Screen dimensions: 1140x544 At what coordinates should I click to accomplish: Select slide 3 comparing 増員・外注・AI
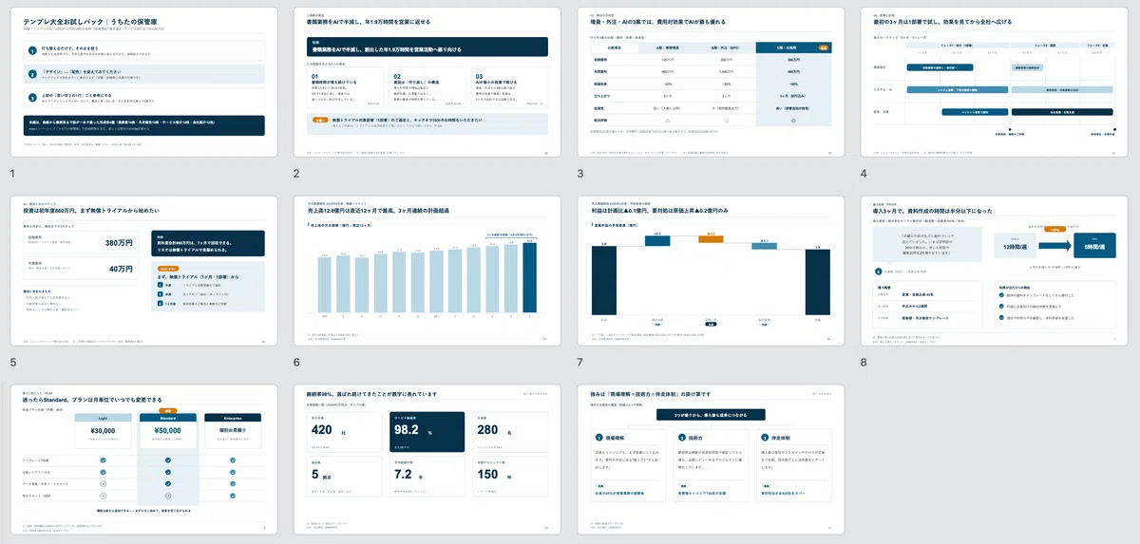click(x=711, y=82)
